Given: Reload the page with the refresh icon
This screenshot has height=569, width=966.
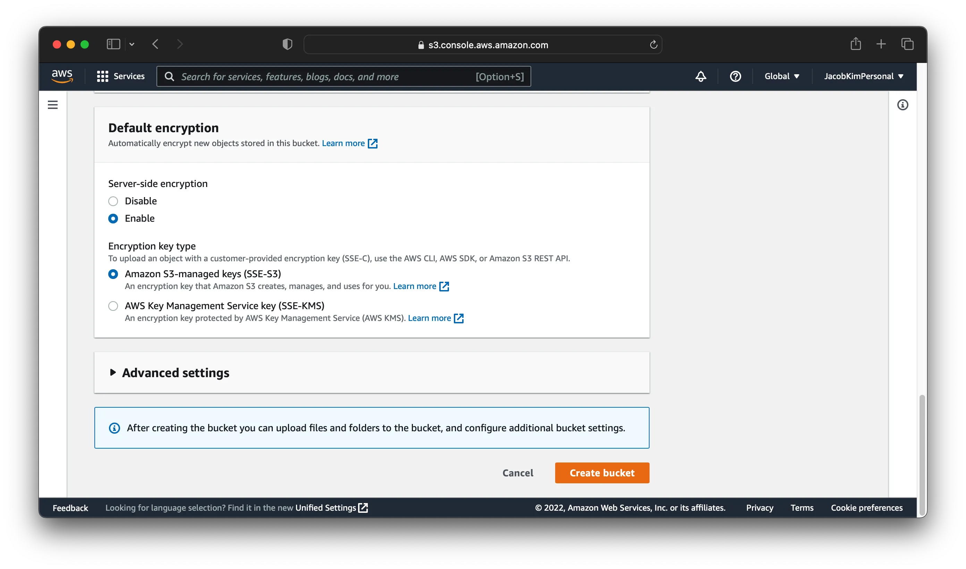Looking at the screenshot, I should [654, 44].
